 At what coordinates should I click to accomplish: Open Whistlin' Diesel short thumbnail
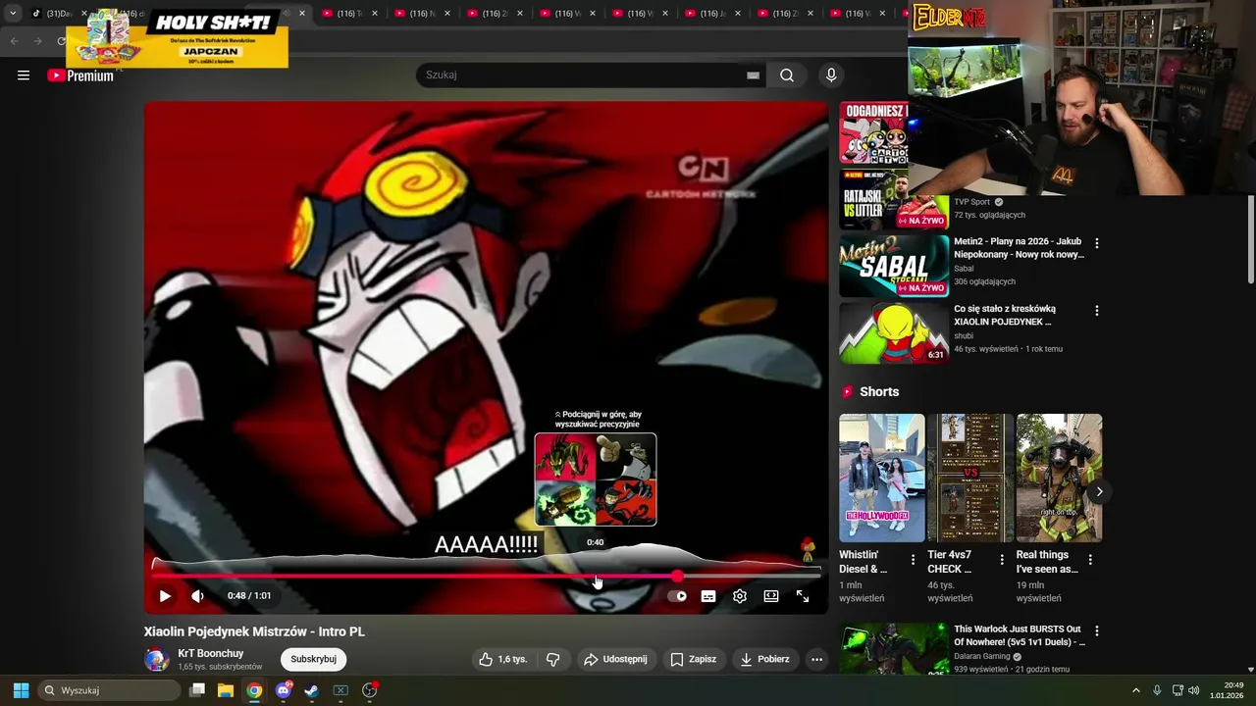coord(881,478)
